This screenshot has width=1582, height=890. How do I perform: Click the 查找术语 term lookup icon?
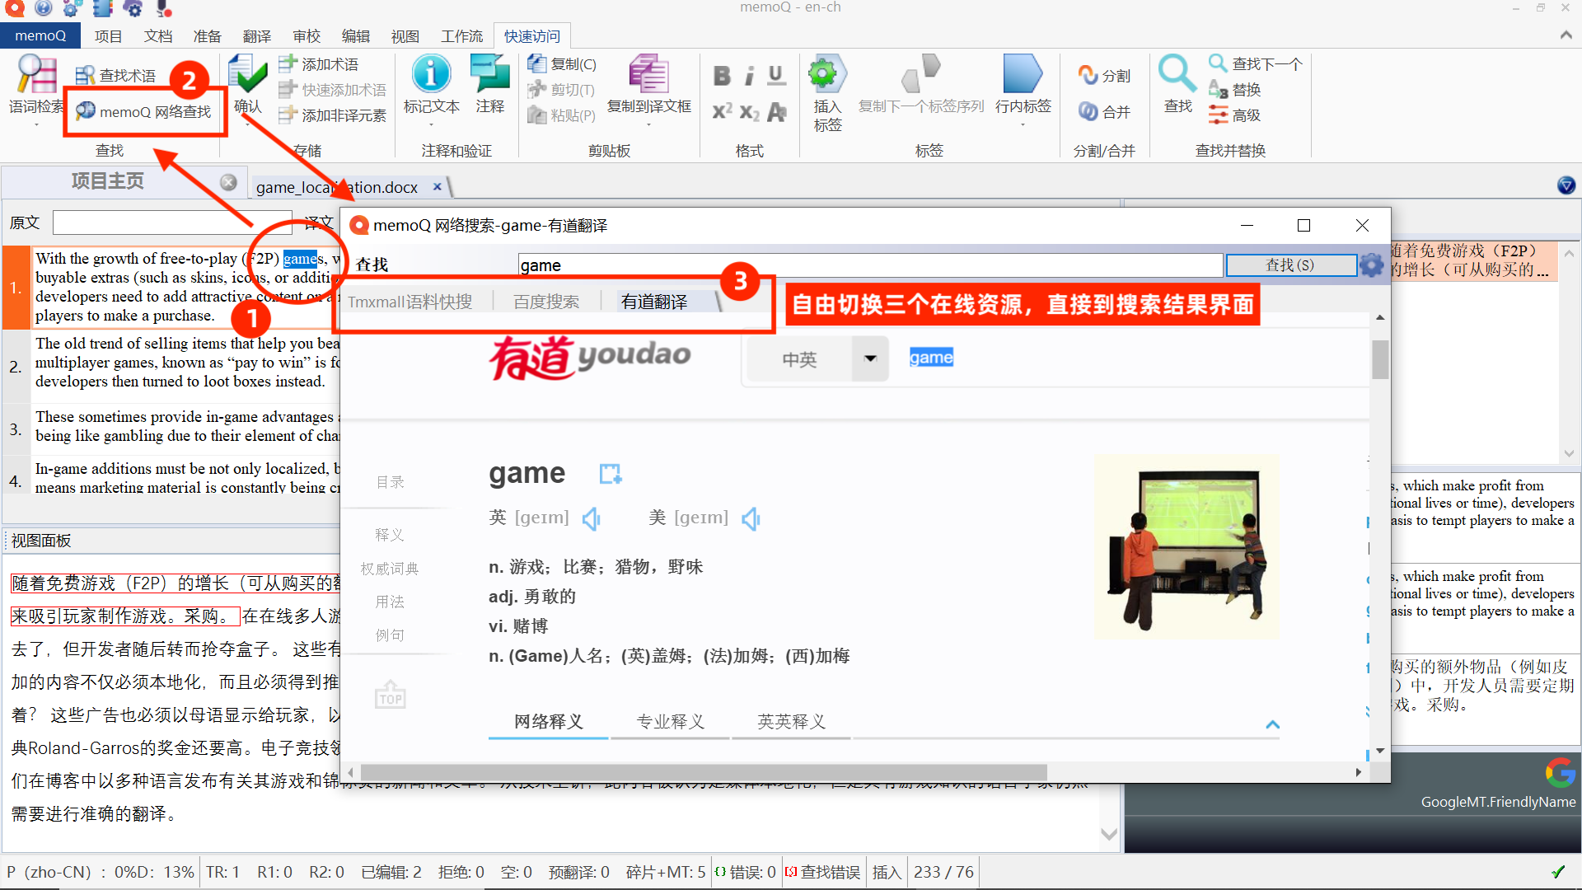coord(85,76)
